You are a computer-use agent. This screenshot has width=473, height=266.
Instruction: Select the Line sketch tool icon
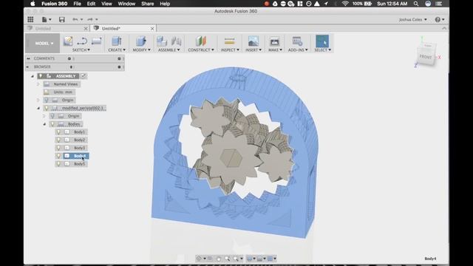[82, 41]
